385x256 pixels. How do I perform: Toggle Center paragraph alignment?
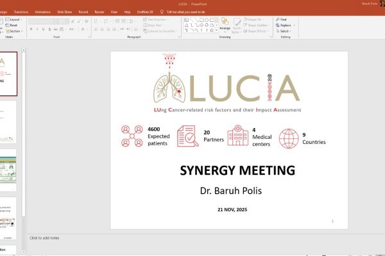tap(102, 29)
